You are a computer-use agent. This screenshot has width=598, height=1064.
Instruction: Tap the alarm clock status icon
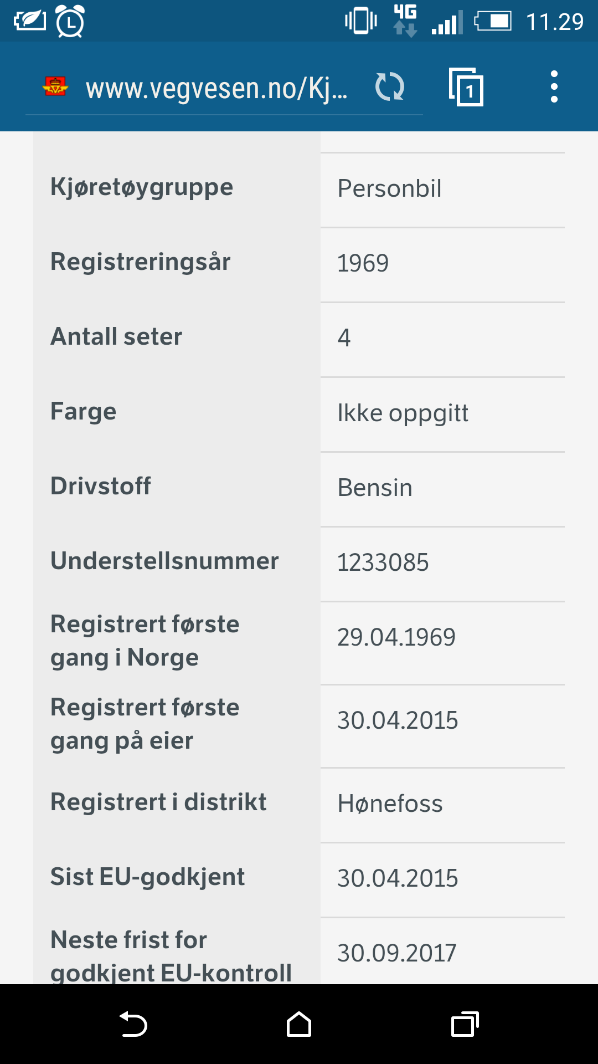pyautogui.click(x=70, y=21)
